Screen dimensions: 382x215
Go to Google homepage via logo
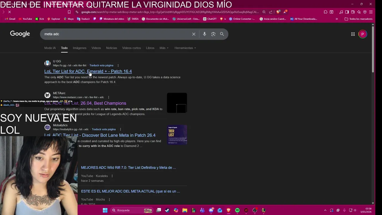click(20, 34)
